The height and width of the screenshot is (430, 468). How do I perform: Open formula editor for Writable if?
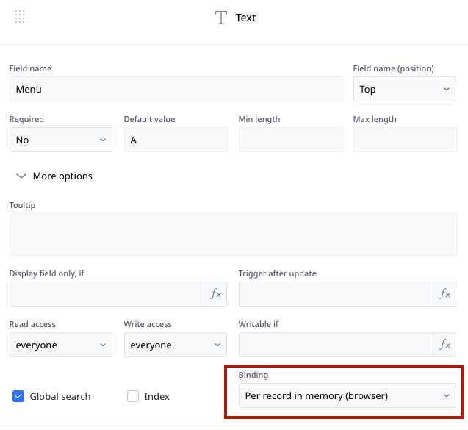444,345
